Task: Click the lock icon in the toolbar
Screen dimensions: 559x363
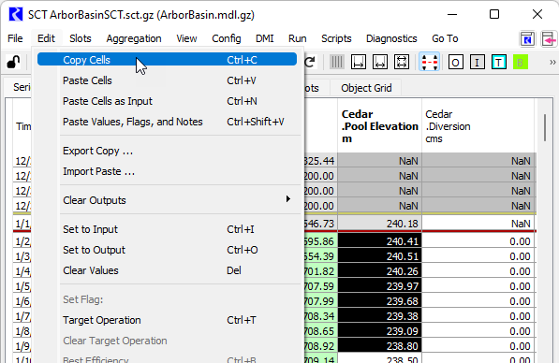Action: click(13, 63)
